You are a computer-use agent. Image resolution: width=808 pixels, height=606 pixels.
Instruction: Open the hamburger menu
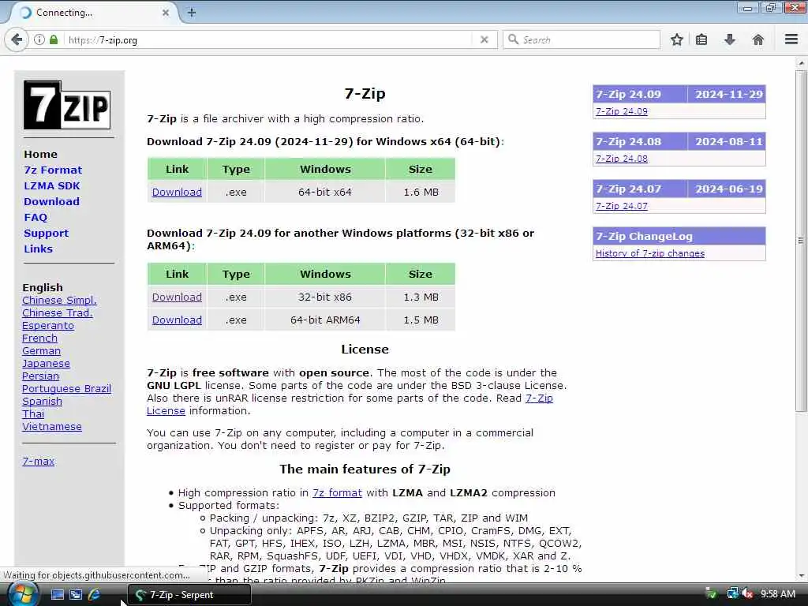pyautogui.click(x=791, y=39)
